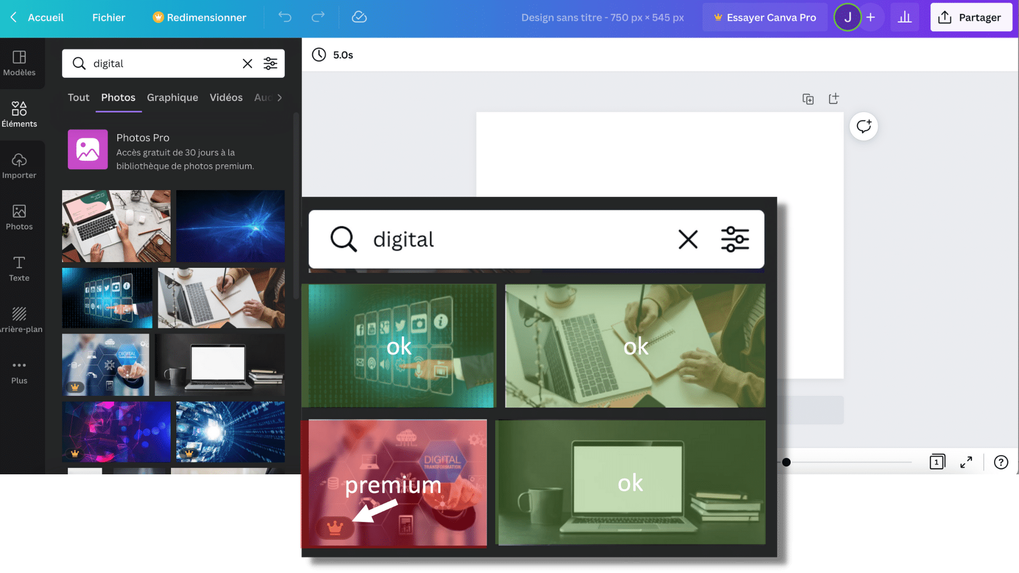
Task: Toggle the analytics icon top bar
Action: point(905,17)
